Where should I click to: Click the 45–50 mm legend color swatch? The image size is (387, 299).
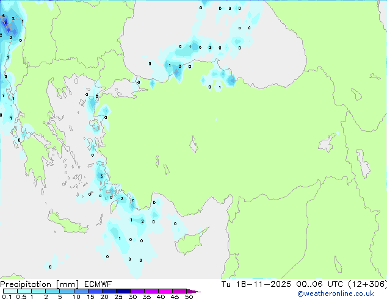click(x=179, y=291)
